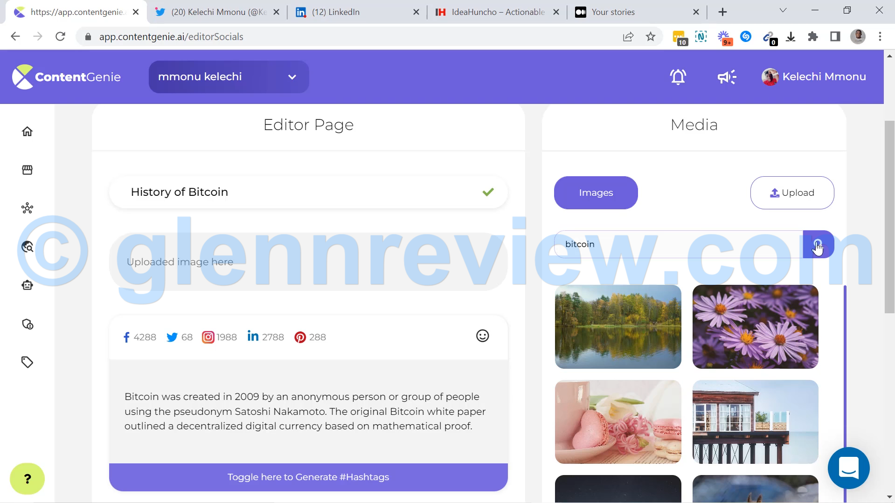
Task: Reload the page
Action: click(x=60, y=36)
